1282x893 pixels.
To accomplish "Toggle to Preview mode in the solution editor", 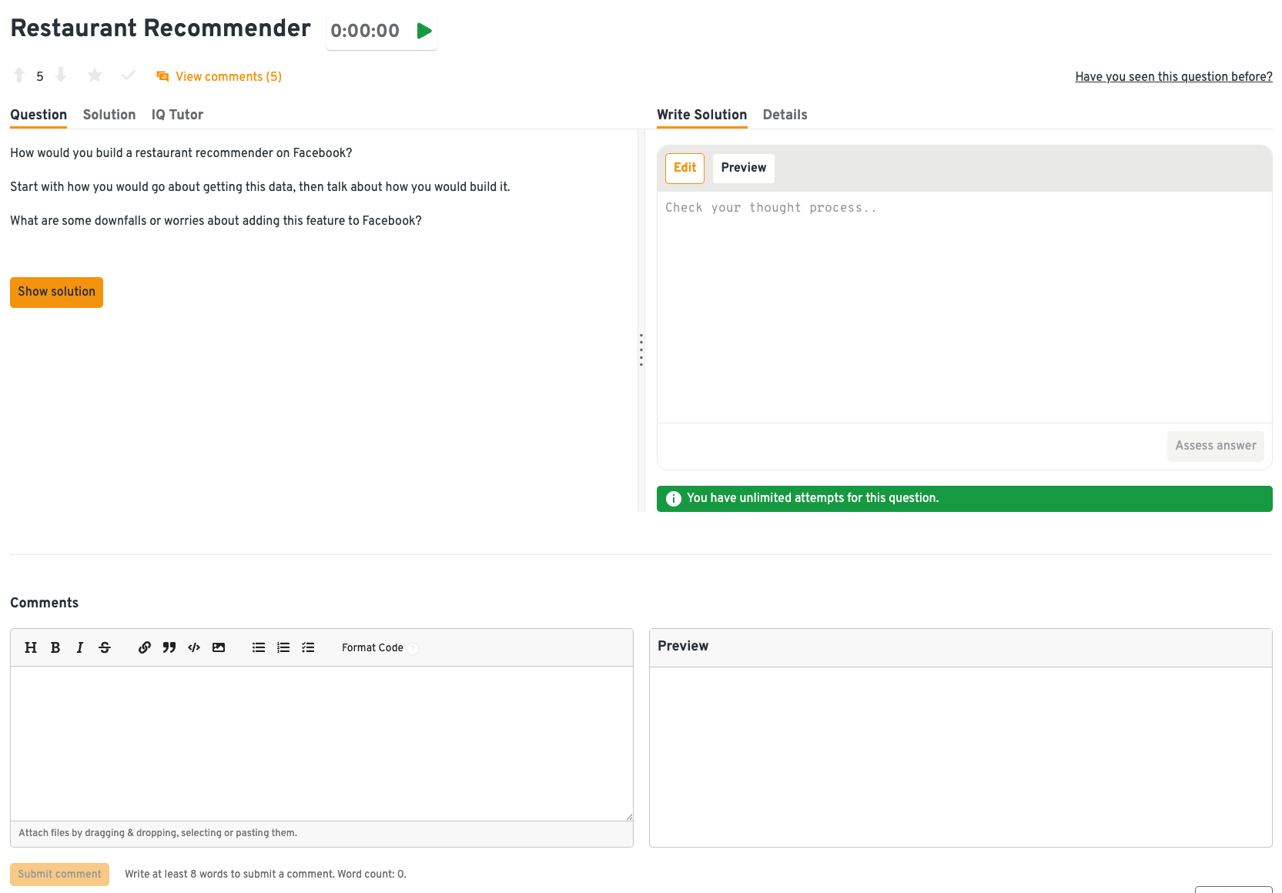I will (x=743, y=168).
